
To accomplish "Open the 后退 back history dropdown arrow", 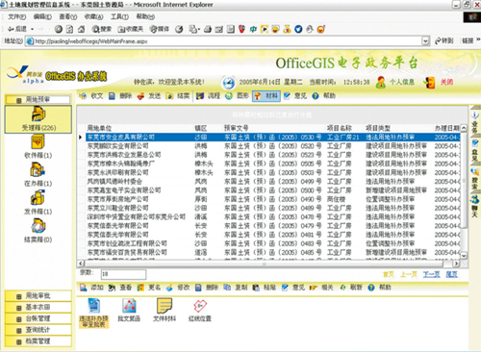I will click(x=32, y=29).
